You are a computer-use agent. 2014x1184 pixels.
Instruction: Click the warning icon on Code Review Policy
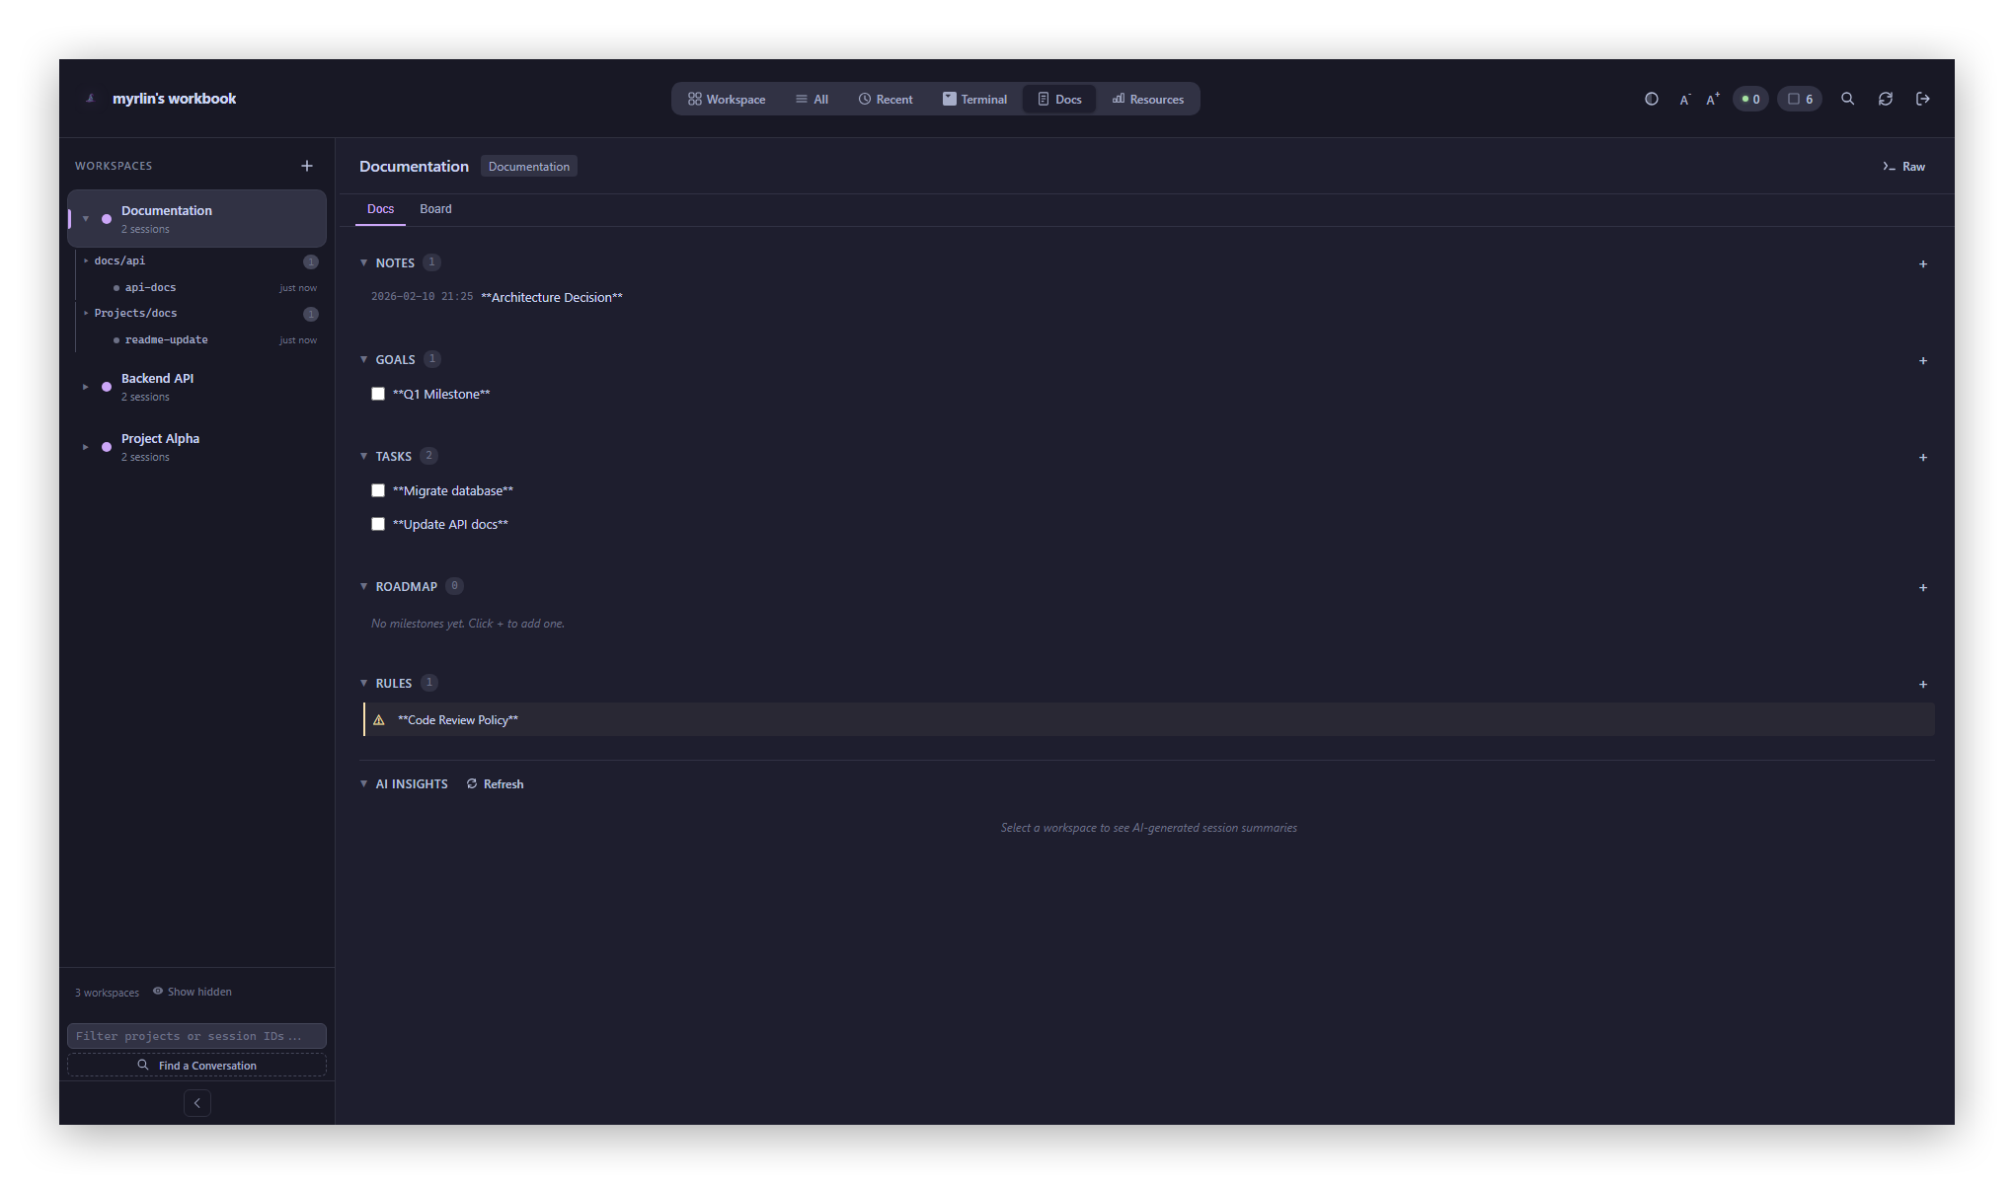tap(378, 720)
